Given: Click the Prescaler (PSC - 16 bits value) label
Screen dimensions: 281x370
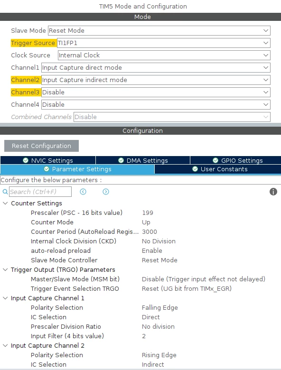Looking at the screenshot, I should pyautogui.click(x=76, y=213).
